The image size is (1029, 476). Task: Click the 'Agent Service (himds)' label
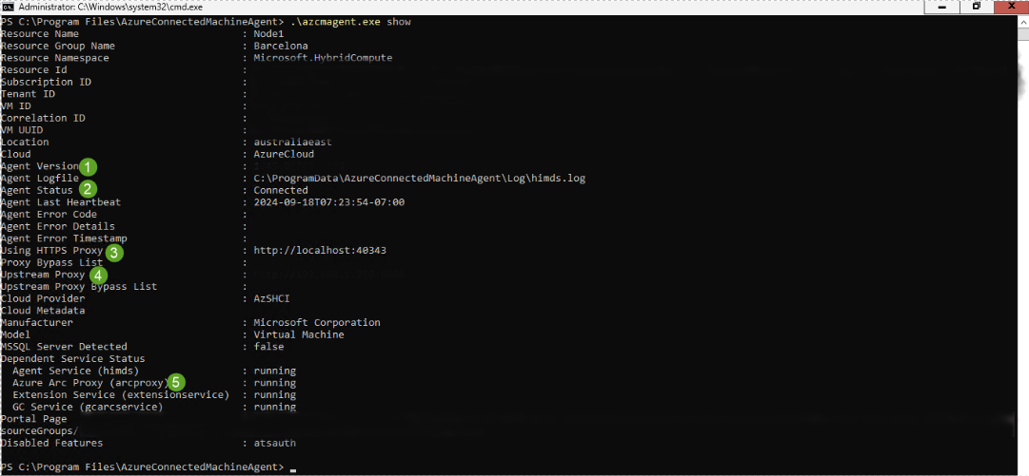[x=76, y=371]
